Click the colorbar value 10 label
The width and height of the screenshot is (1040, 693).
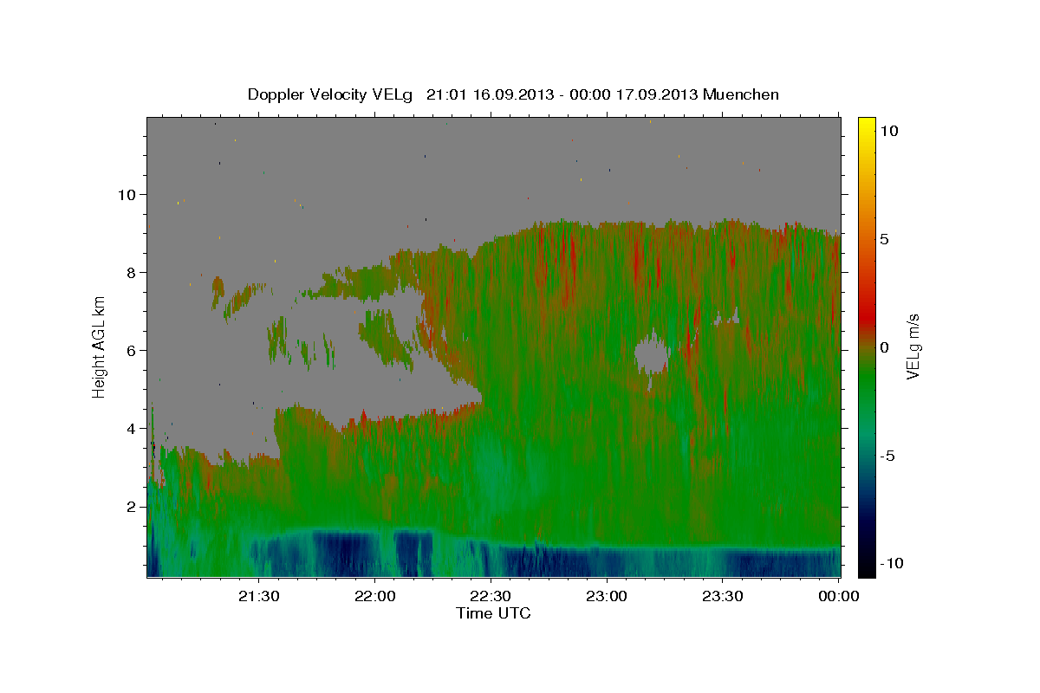point(889,131)
